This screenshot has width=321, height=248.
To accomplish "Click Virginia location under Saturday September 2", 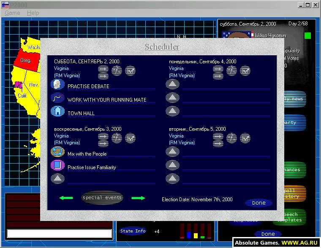I will 61,68.
